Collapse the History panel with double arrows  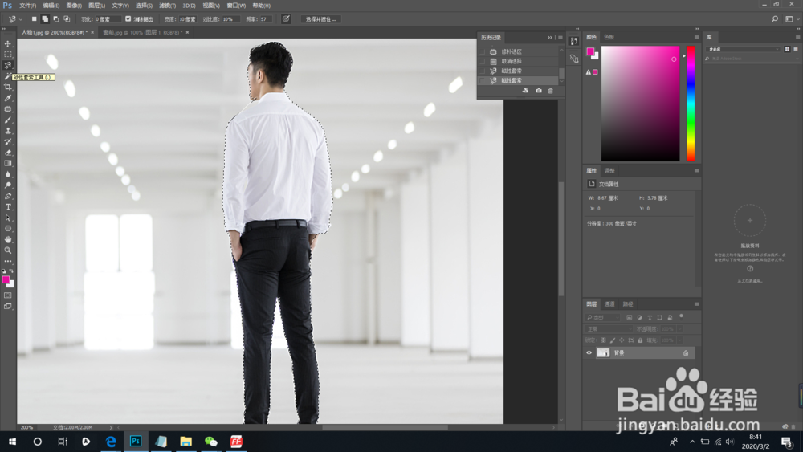pos(550,38)
